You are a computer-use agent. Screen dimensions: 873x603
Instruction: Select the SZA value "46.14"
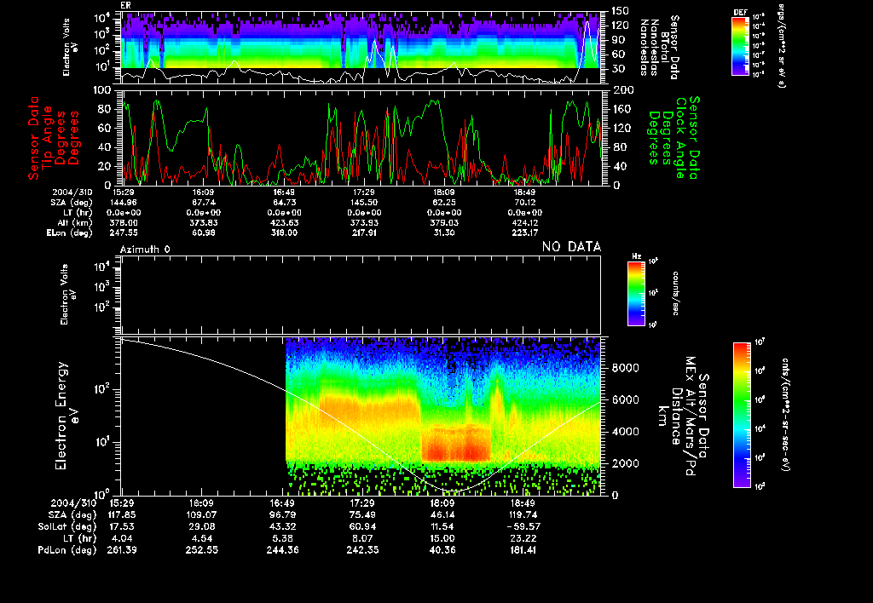pos(443,515)
